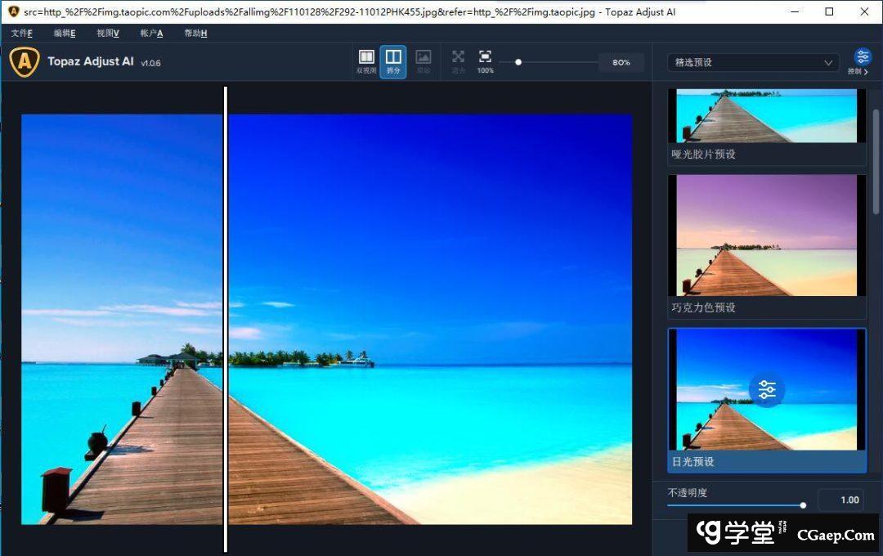The image size is (883, 556).
Task: Click the preset list vertical scrollbar
Action: [x=876, y=164]
